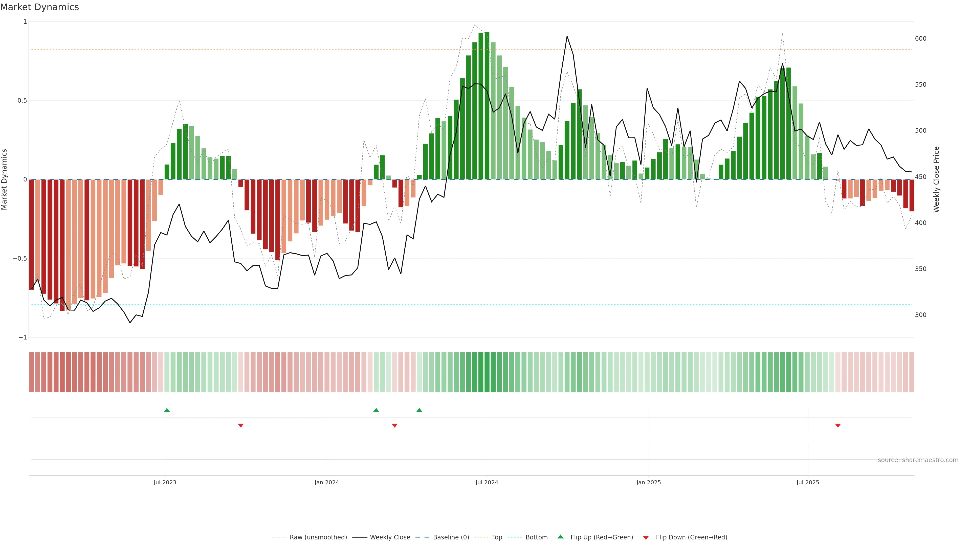The width and height of the screenshot is (971, 546).
Task: Click the Jan 2025 x-axis label
Action: (648, 482)
